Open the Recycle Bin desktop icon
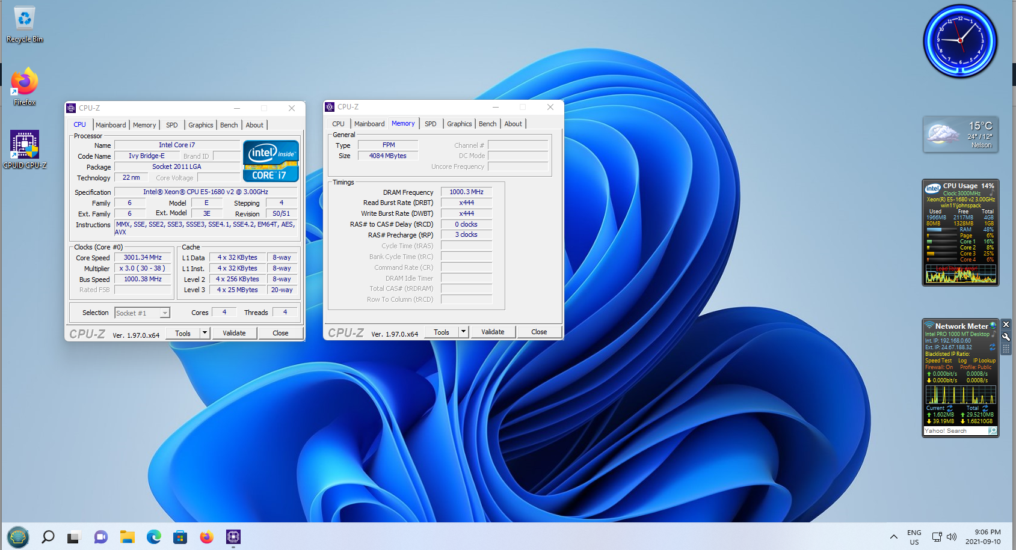This screenshot has width=1016, height=550. coord(25,25)
